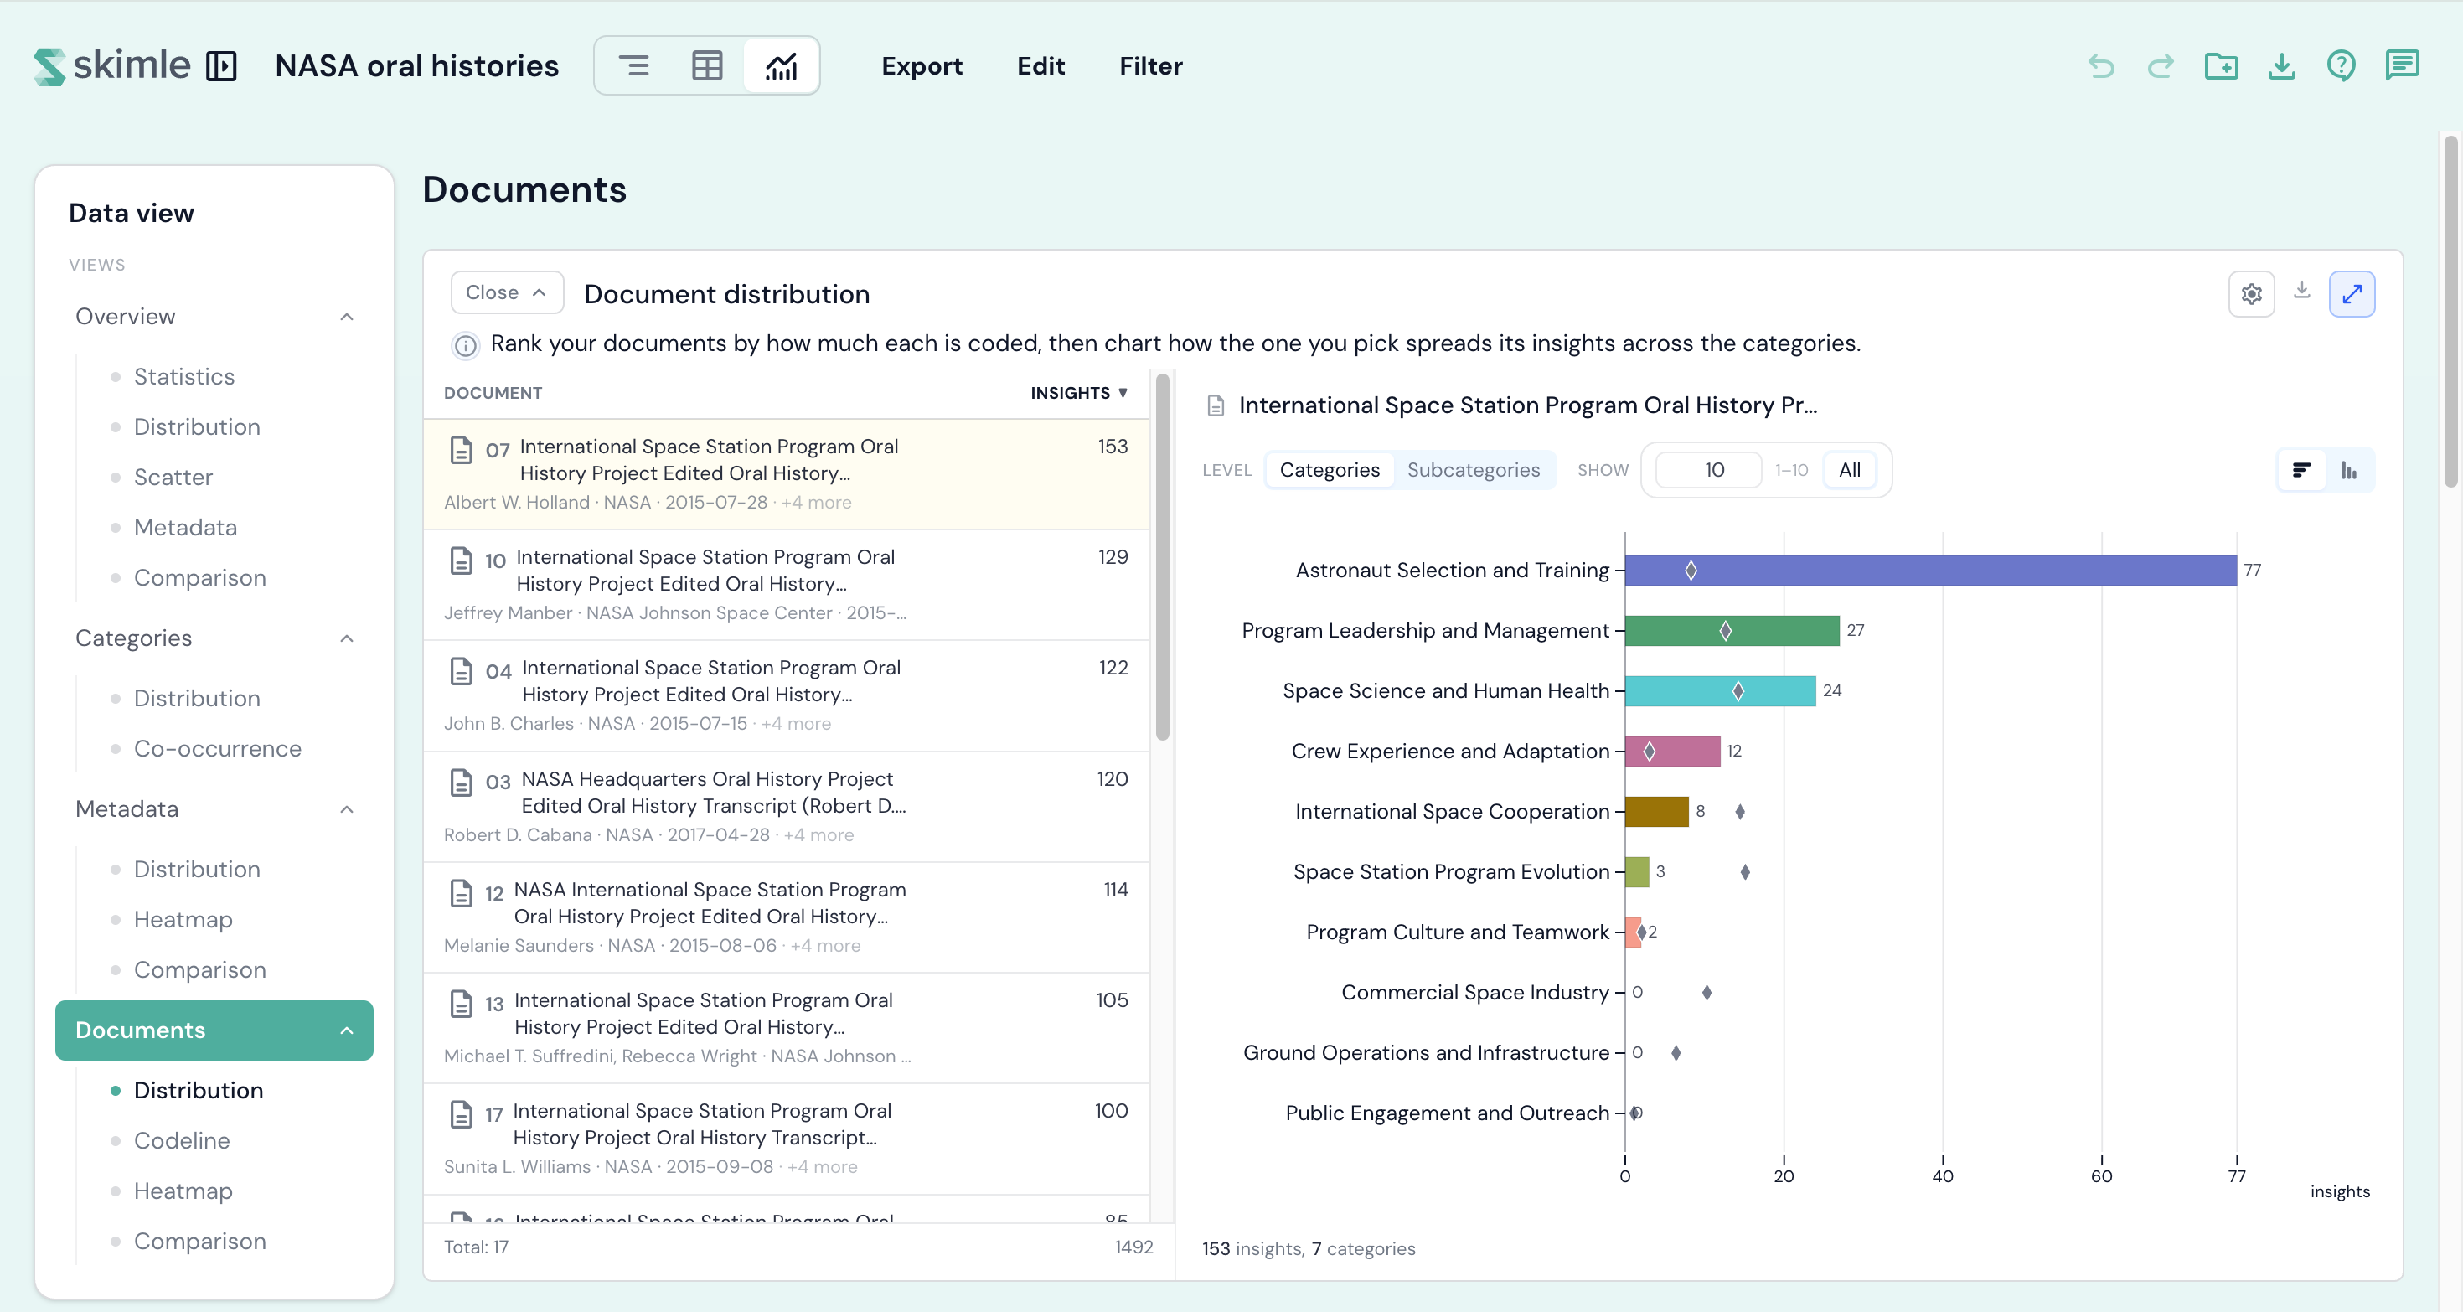Image resolution: width=2463 pixels, height=1312 pixels.
Task: Open Statistics under Overview
Action: [x=183, y=377]
